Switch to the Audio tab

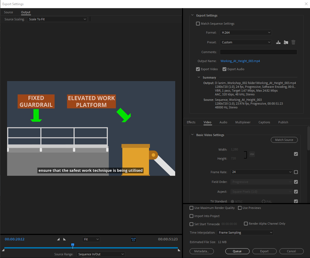[x=223, y=122]
